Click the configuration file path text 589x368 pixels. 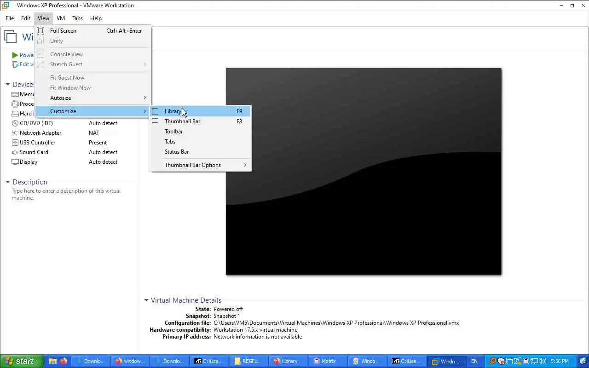click(336, 323)
